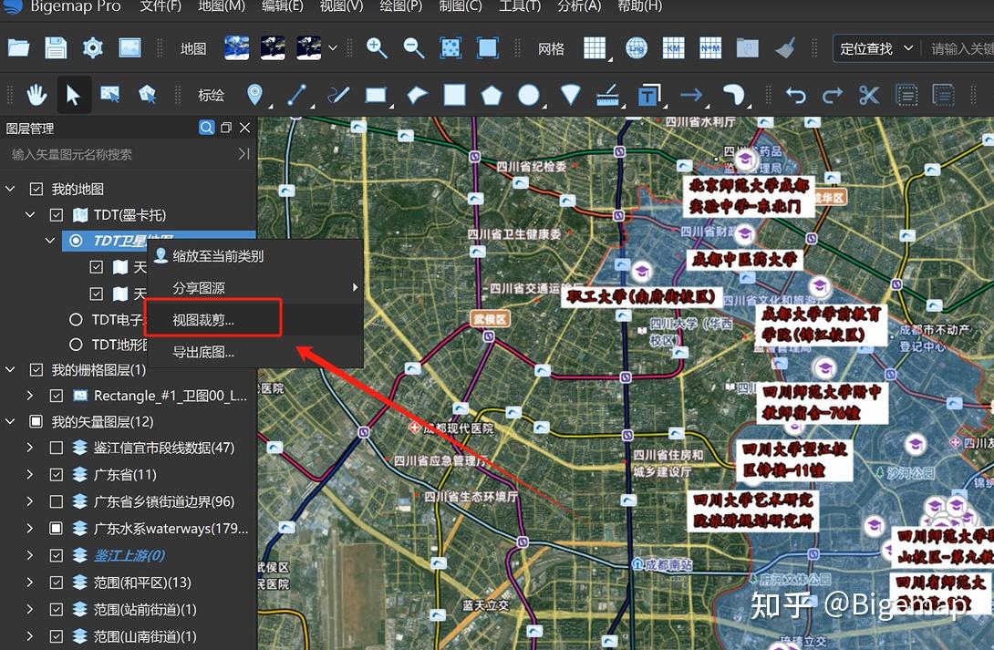Select the circle drawing tool
Screen dimensions: 994x650
click(529, 95)
